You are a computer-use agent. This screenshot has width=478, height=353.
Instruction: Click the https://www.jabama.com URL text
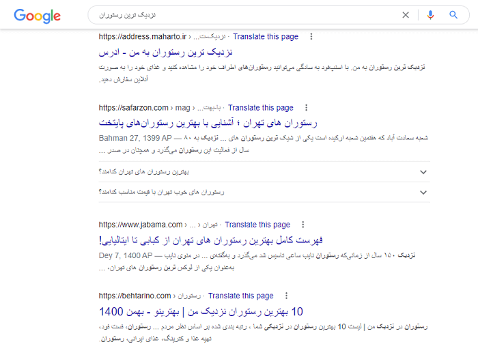141,225
